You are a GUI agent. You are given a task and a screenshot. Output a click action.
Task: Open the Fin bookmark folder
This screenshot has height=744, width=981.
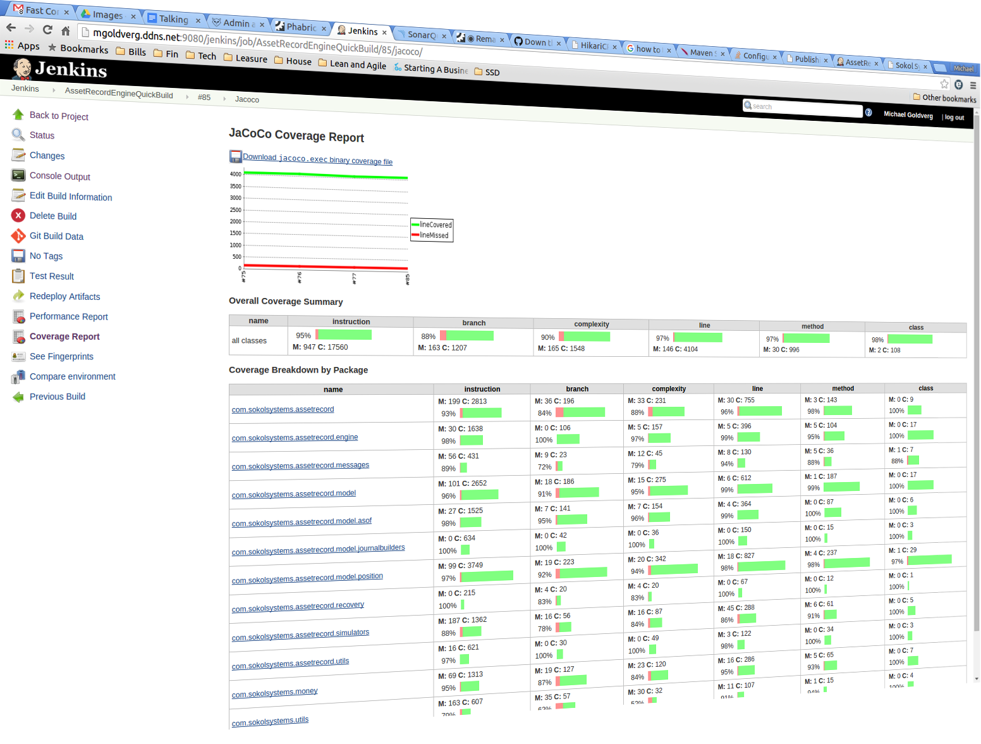click(x=166, y=54)
